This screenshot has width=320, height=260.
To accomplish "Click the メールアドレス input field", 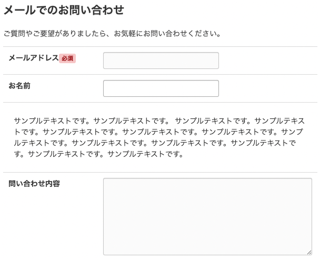I will point(161,61).
